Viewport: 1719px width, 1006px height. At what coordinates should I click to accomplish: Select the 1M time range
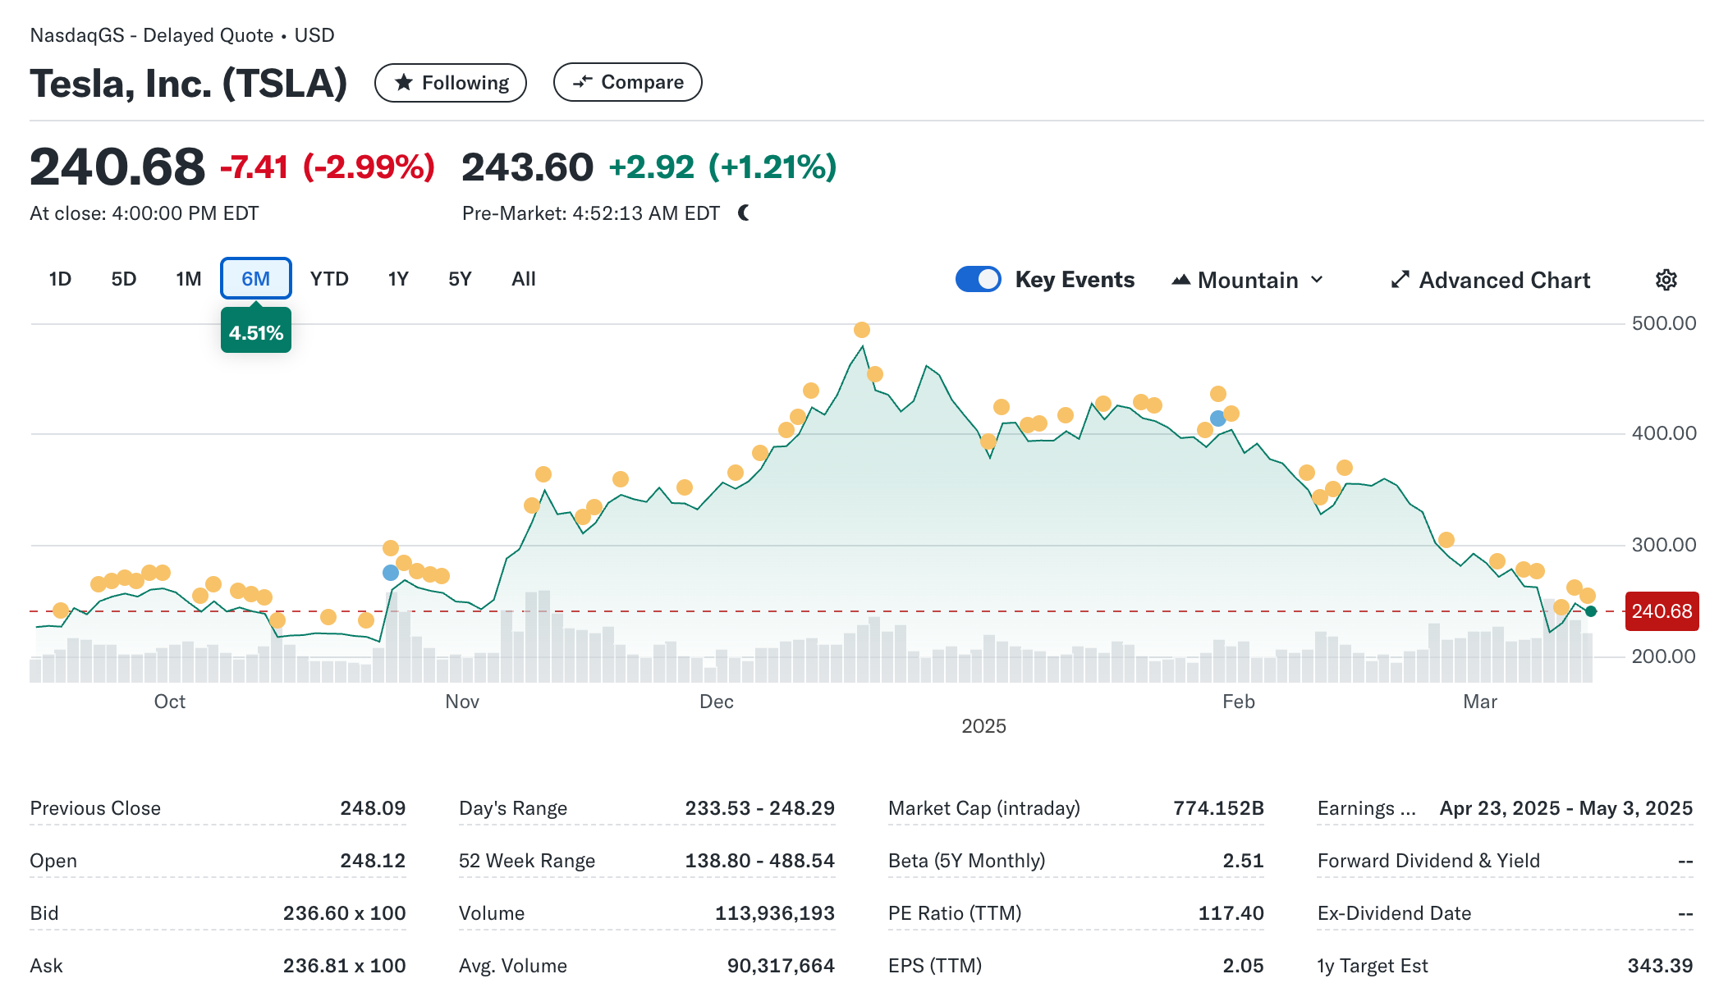pyautogui.click(x=188, y=279)
